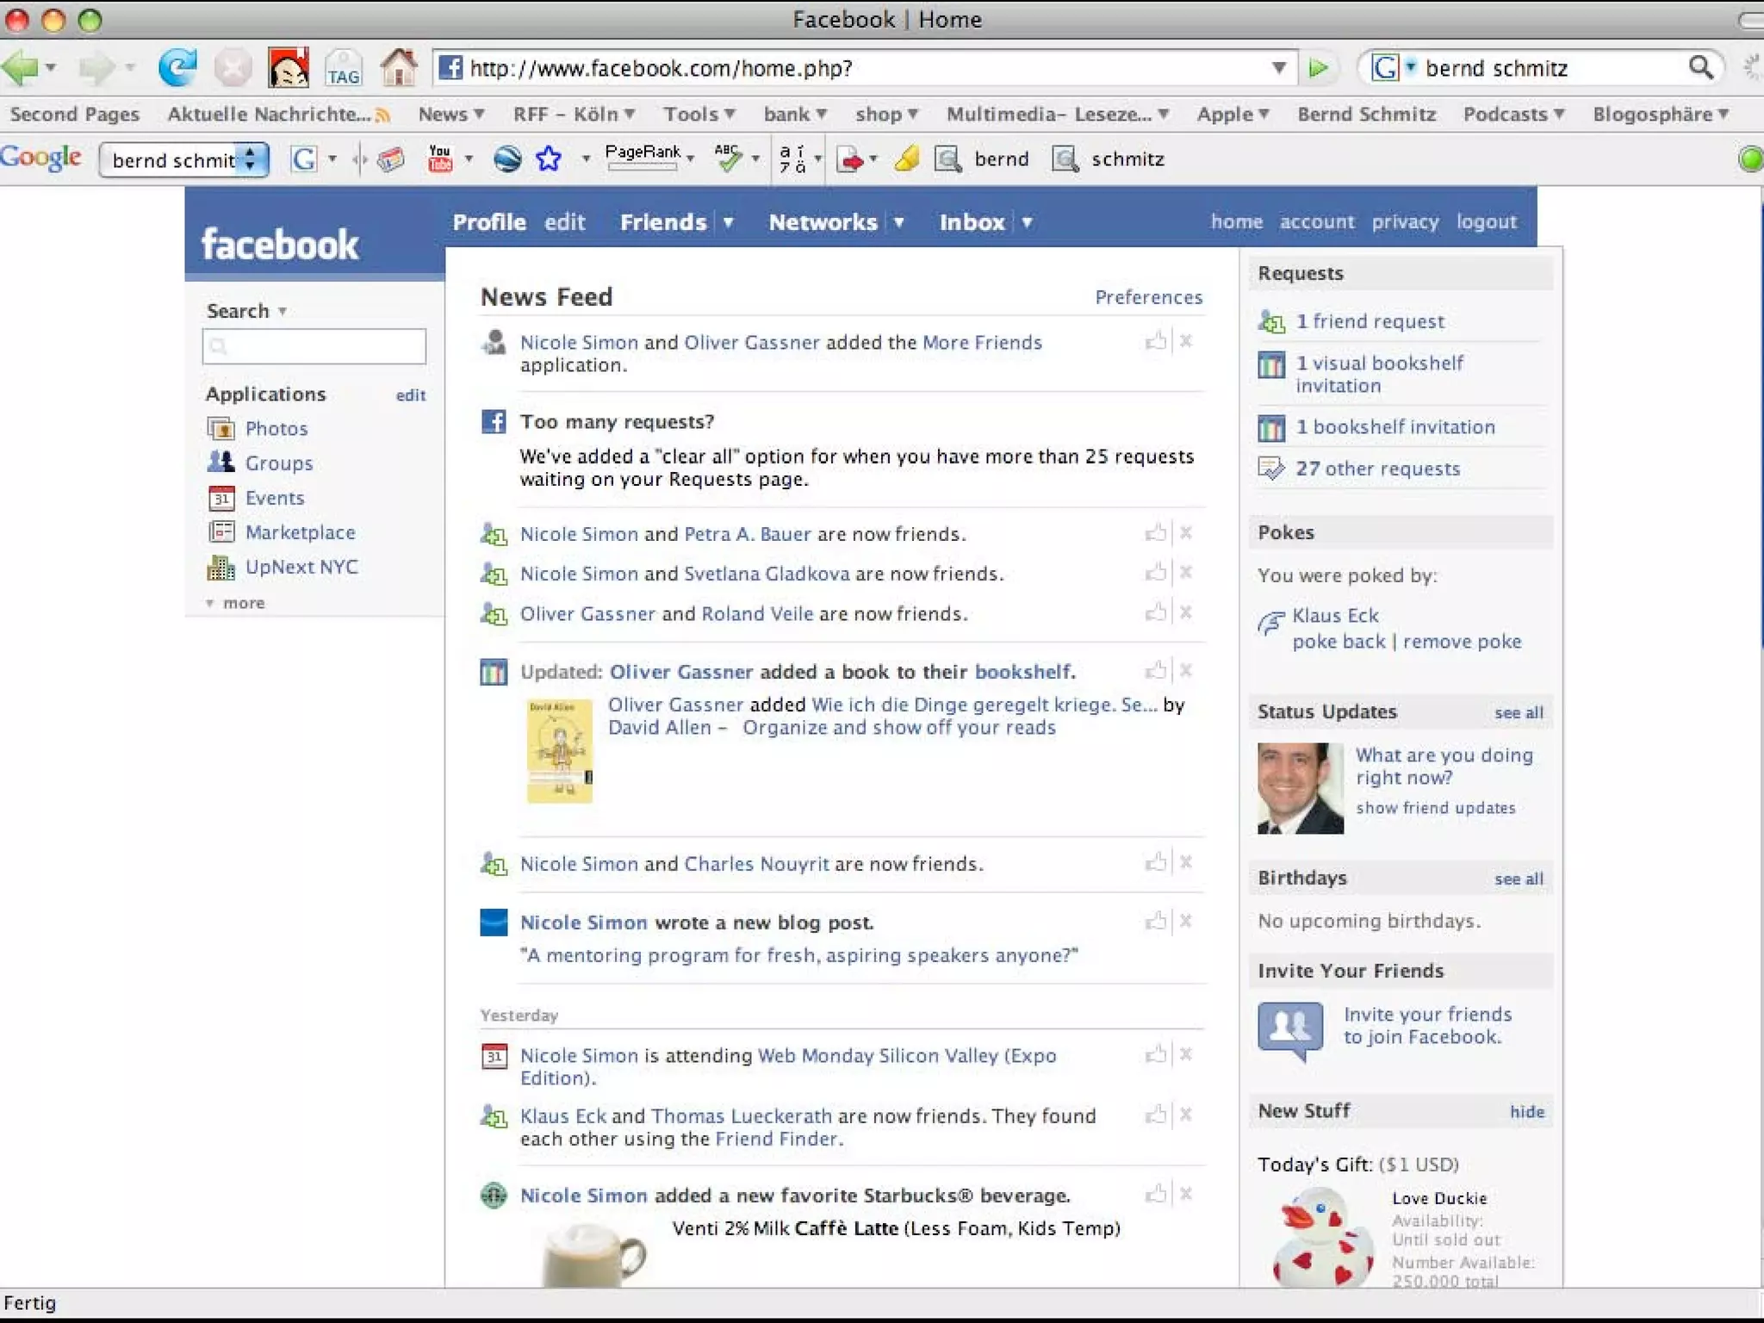The width and height of the screenshot is (1764, 1323).
Task: Like the Nicole Simon blog post story
Action: click(x=1155, y=922)
